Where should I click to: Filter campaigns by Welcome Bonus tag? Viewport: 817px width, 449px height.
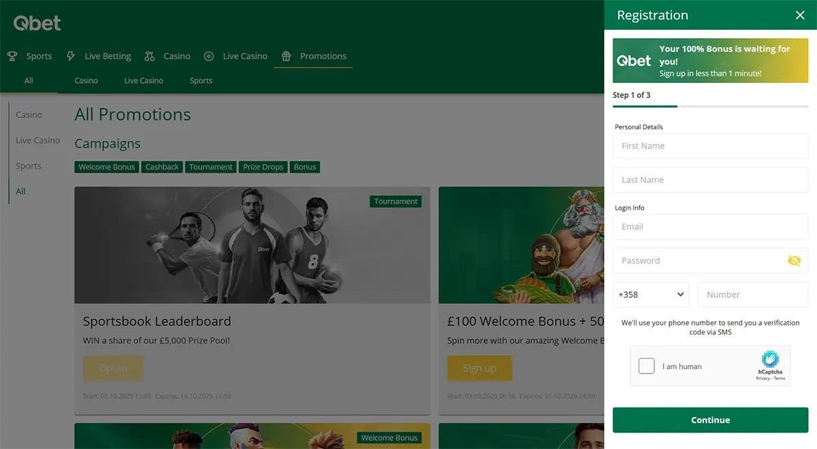tap(107, 167)
